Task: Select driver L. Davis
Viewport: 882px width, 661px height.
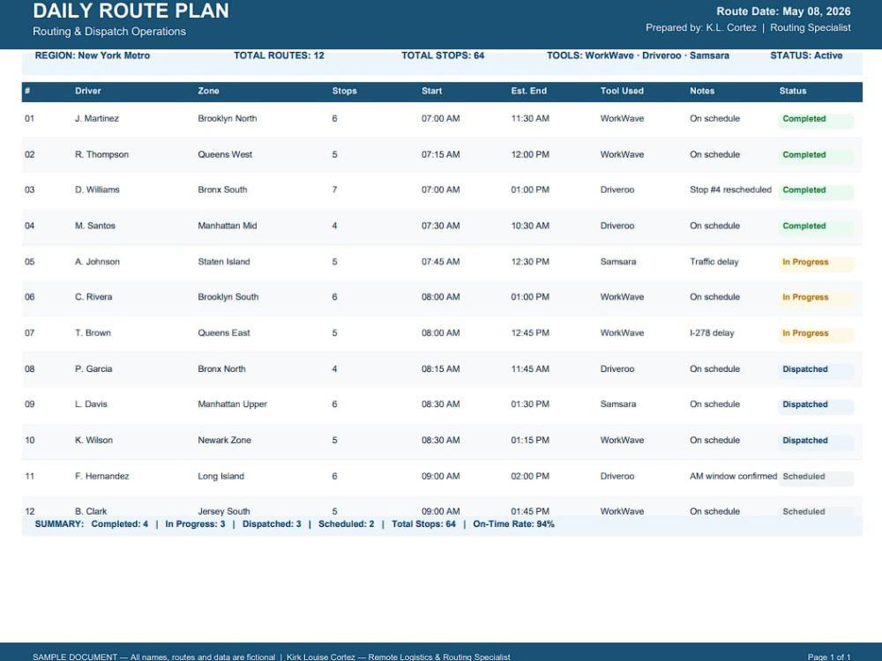Action: click(x=91, y=405)
